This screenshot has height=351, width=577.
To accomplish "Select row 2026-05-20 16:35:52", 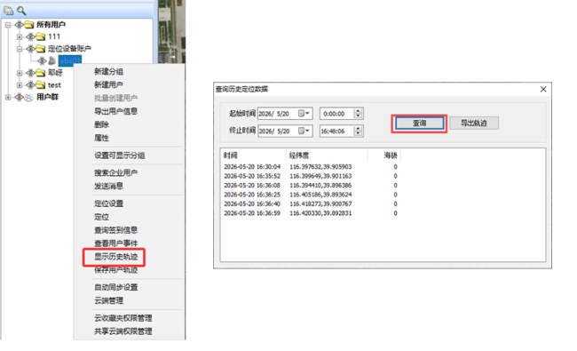I will click(311, 176).
